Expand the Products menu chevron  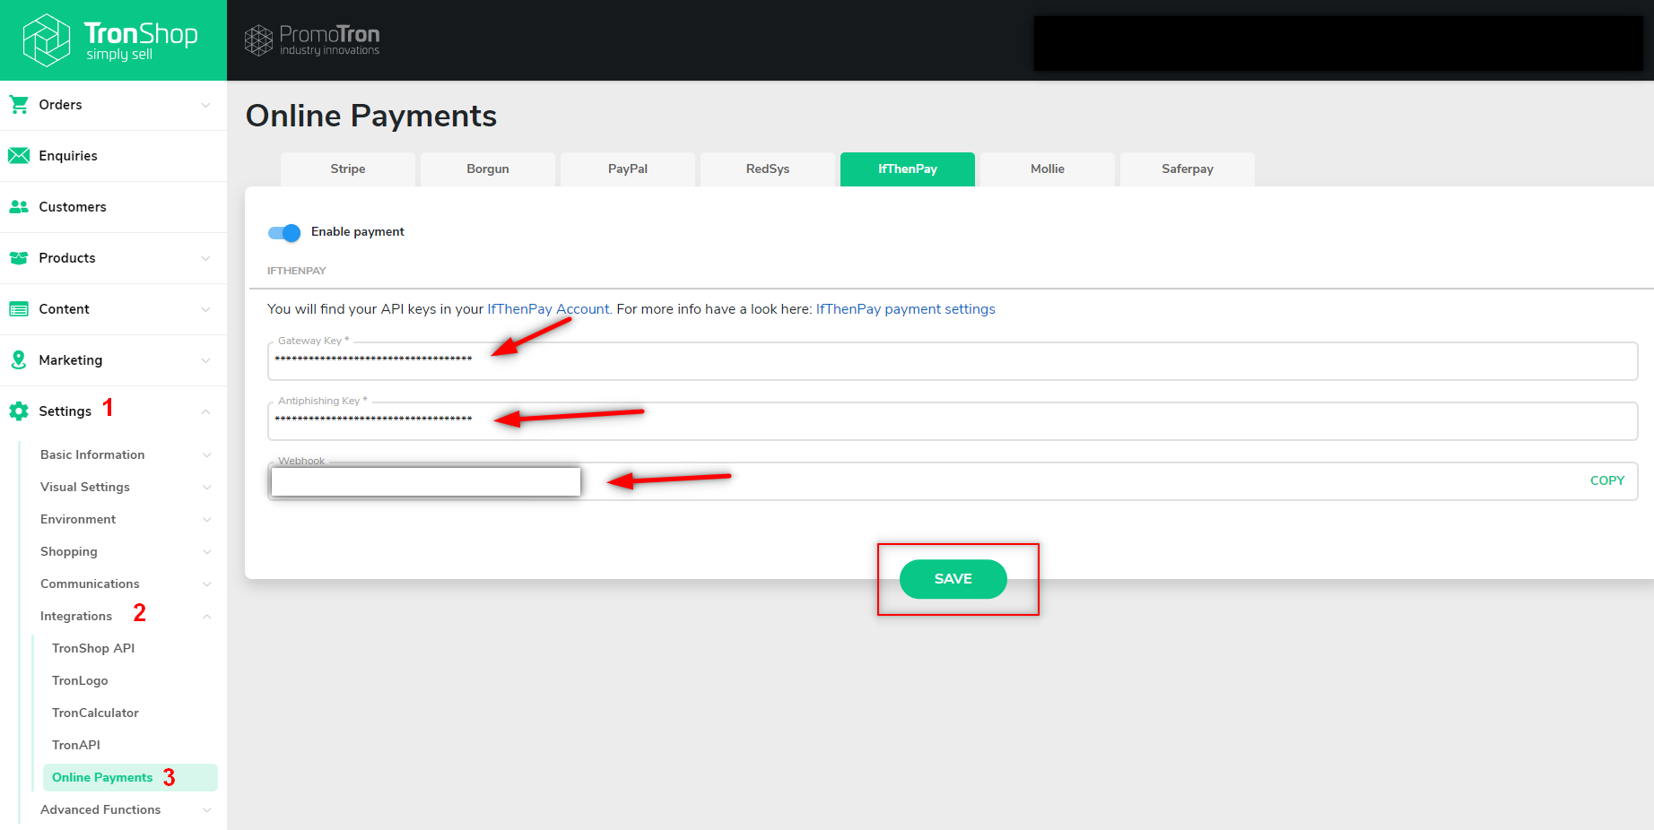point(206,258)
